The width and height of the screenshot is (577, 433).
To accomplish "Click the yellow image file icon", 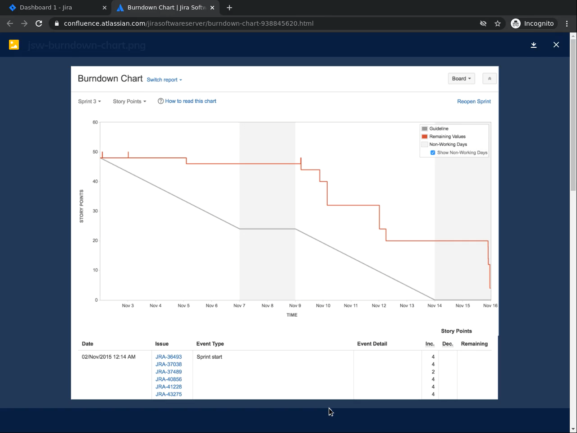I will coord(14,45).
